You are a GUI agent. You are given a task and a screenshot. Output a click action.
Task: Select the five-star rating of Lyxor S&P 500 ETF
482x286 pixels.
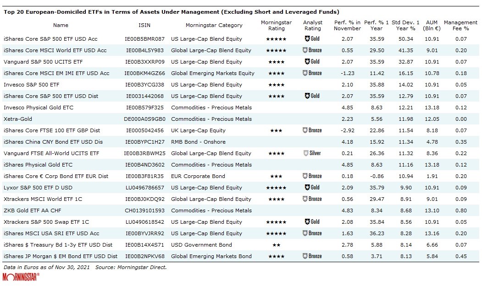click(x=276, y=188)
